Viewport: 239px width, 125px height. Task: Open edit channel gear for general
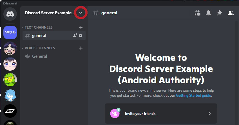81,36
